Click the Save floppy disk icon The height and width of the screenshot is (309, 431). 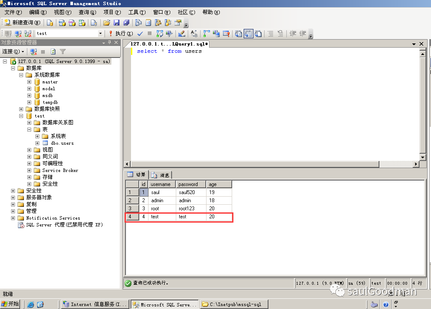pos(116,23)
